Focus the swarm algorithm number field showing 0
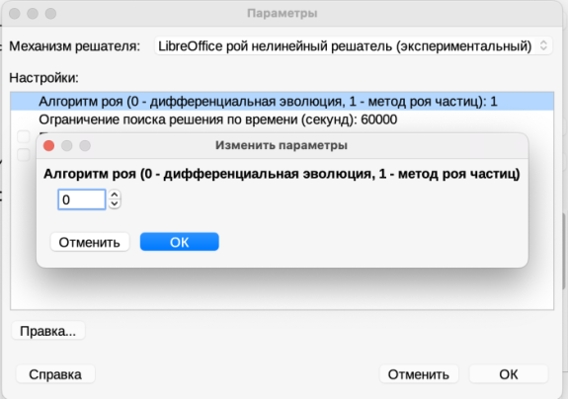 tap(82, 199)
